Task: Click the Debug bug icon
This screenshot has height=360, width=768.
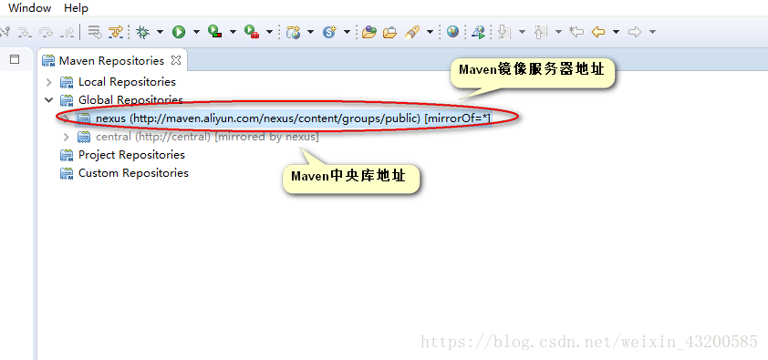Action: [142, 32]
